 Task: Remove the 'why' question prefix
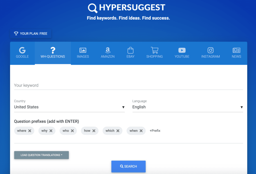(51, 131)
